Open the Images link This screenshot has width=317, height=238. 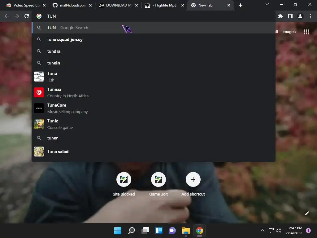point(289,32)
